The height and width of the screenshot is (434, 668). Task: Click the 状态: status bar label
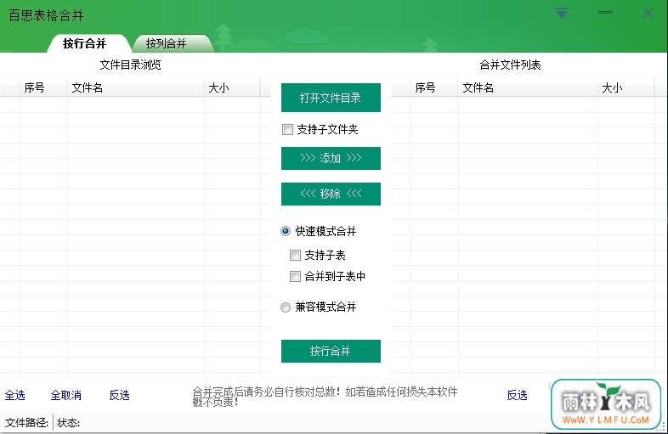point(68,422)
